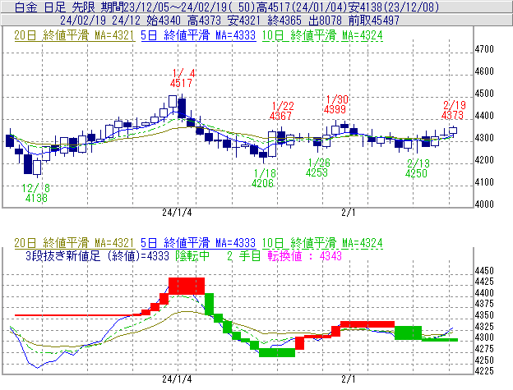Click the 4225 axis label on lower chart
This screenshot has height=390, width=513.
point(484,371)
